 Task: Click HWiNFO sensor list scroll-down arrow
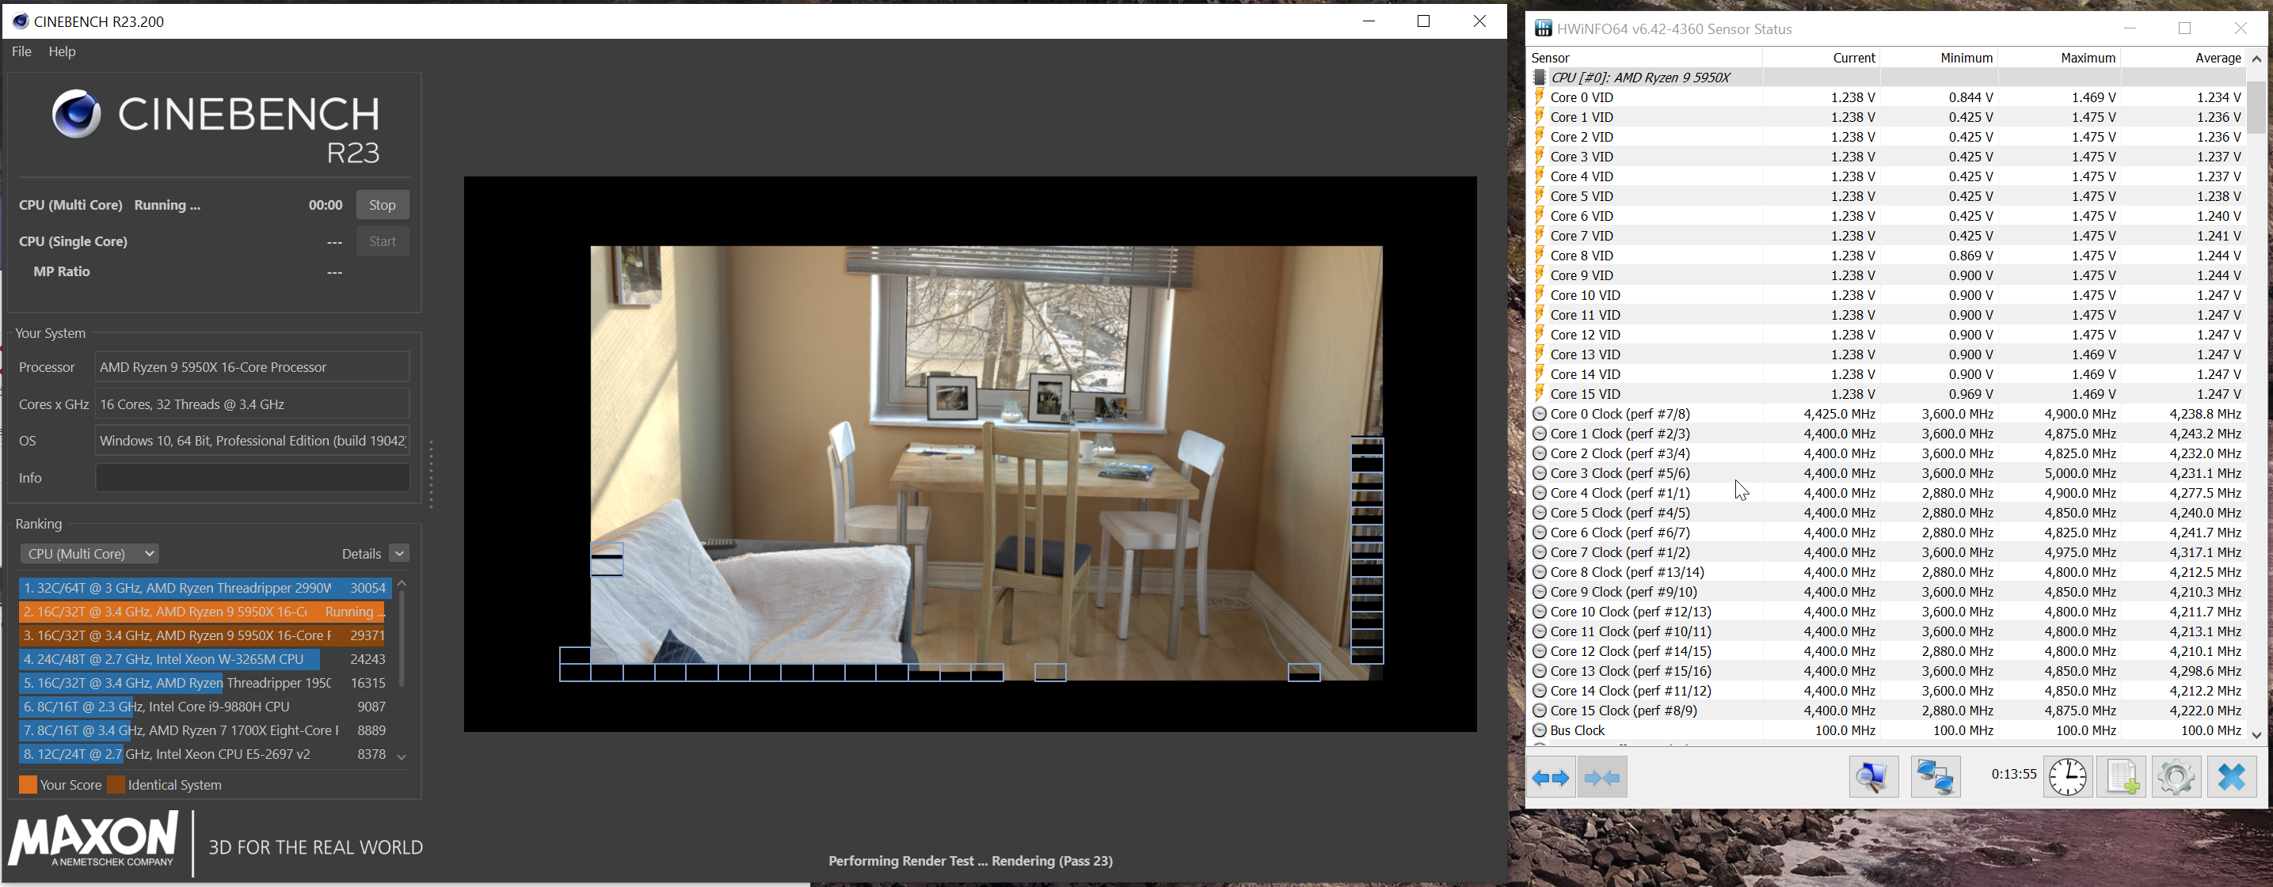click(2256, 733)
